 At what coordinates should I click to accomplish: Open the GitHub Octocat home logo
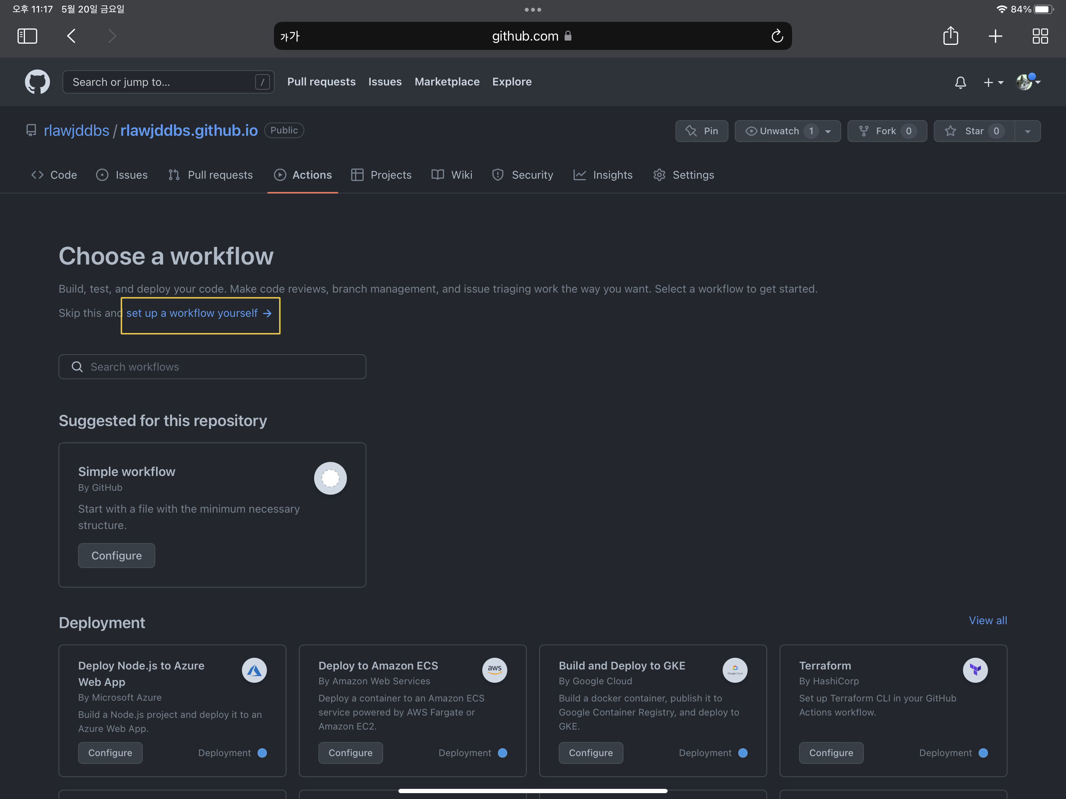37,82
